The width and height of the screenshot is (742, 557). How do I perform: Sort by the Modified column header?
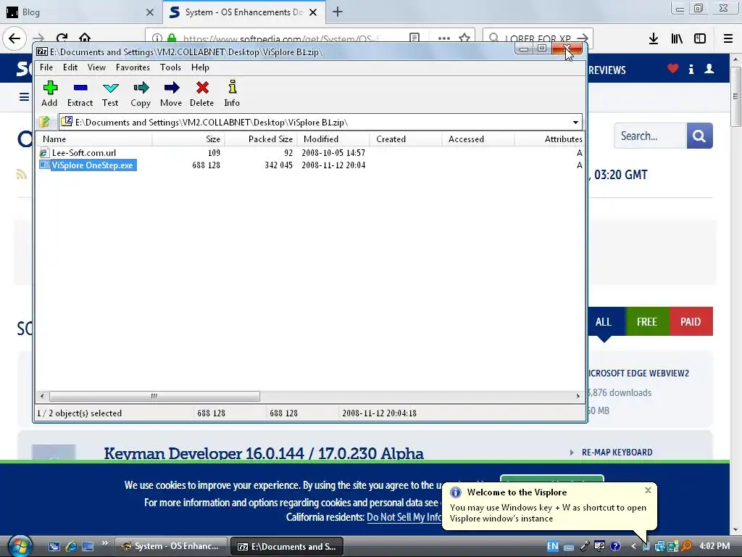click(333, 139)
